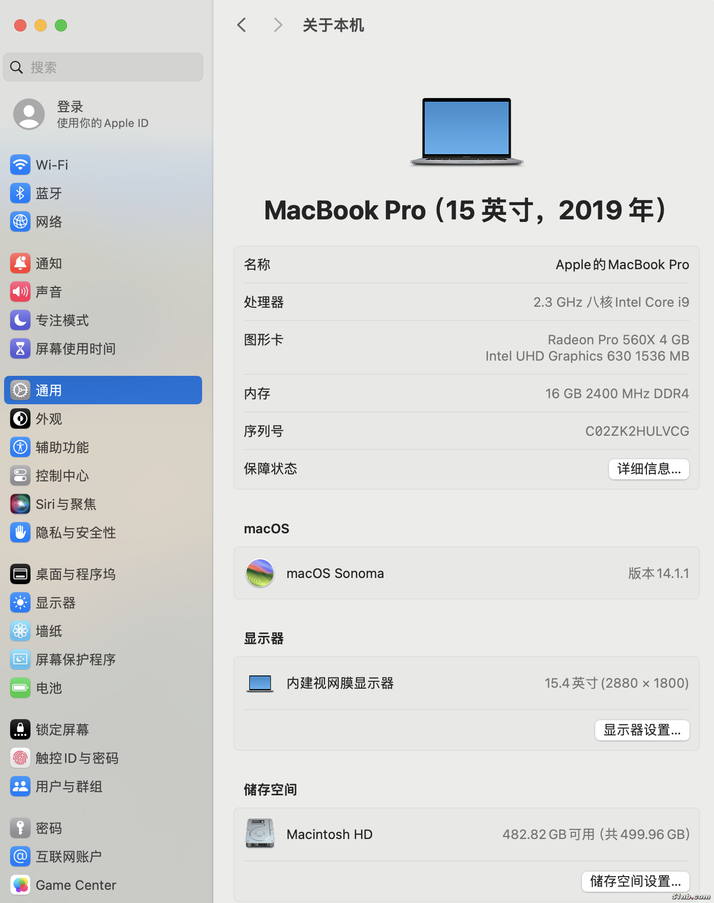Click the macOS Sonoma version row
714x903 pixels.
(x=466, y=573)
